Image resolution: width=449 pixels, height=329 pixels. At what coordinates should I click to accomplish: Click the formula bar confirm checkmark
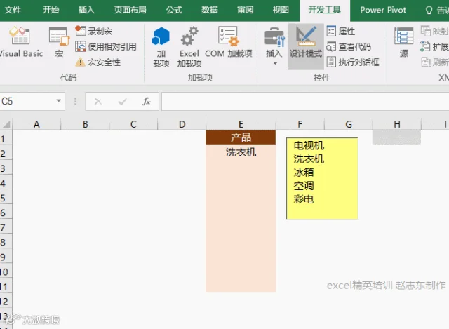coord(122,101)
